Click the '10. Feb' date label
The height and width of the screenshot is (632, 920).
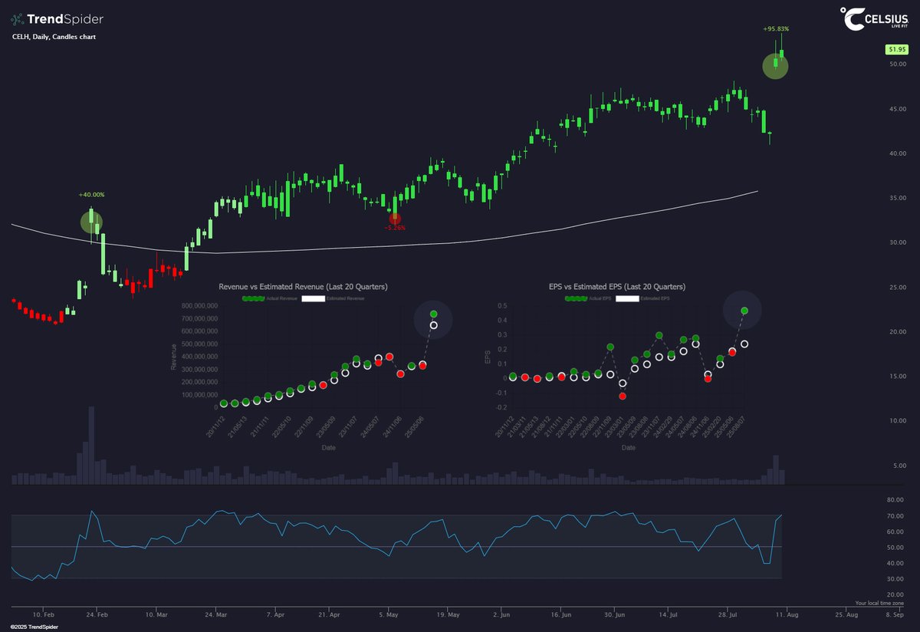click(x=45, y=614)
